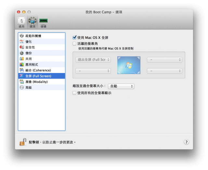Open the 通用 (General) toolbar tab
Screen dimensions: 208x170
click(x=21, y=22)
